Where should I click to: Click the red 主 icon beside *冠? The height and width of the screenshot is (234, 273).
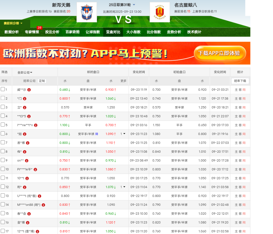(x=25, y=134)
